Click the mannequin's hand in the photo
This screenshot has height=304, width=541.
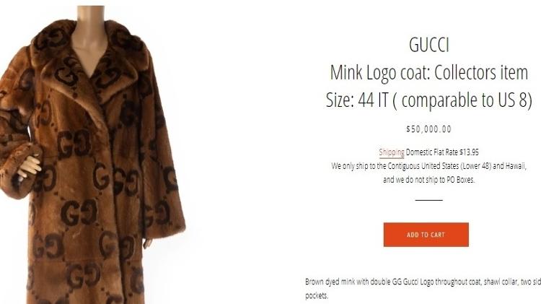pos(30,167)
